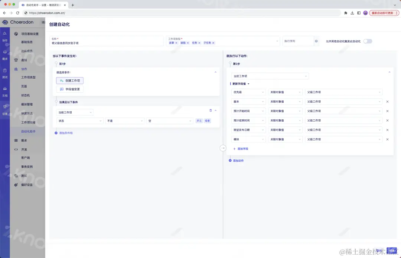Remove the 缺陷 work item type tag
Screen dimensions: 401x258
coord(188,43)
